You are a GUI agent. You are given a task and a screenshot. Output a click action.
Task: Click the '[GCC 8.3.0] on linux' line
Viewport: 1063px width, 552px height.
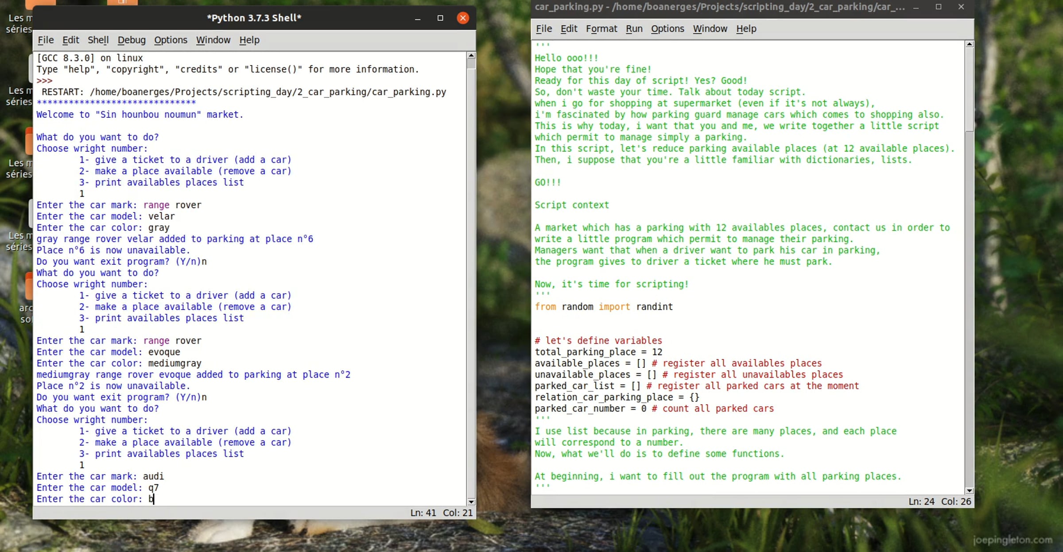tap(89, 58)
